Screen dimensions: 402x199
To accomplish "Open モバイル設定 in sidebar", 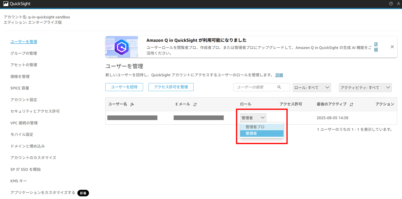I will [x=22, y=134].
